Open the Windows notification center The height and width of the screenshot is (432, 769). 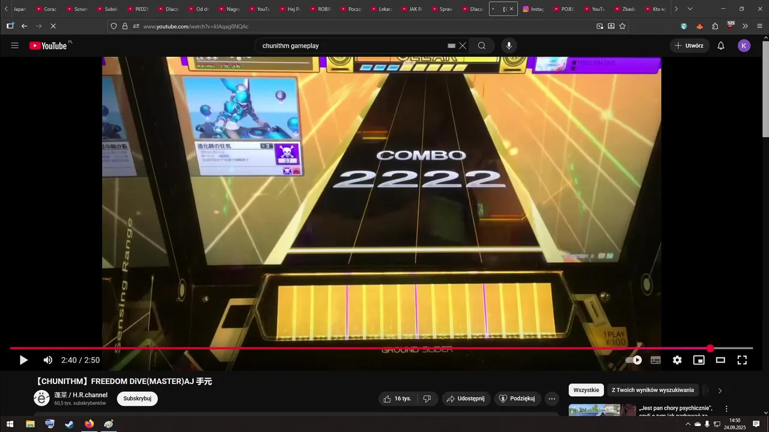point(756,424)
